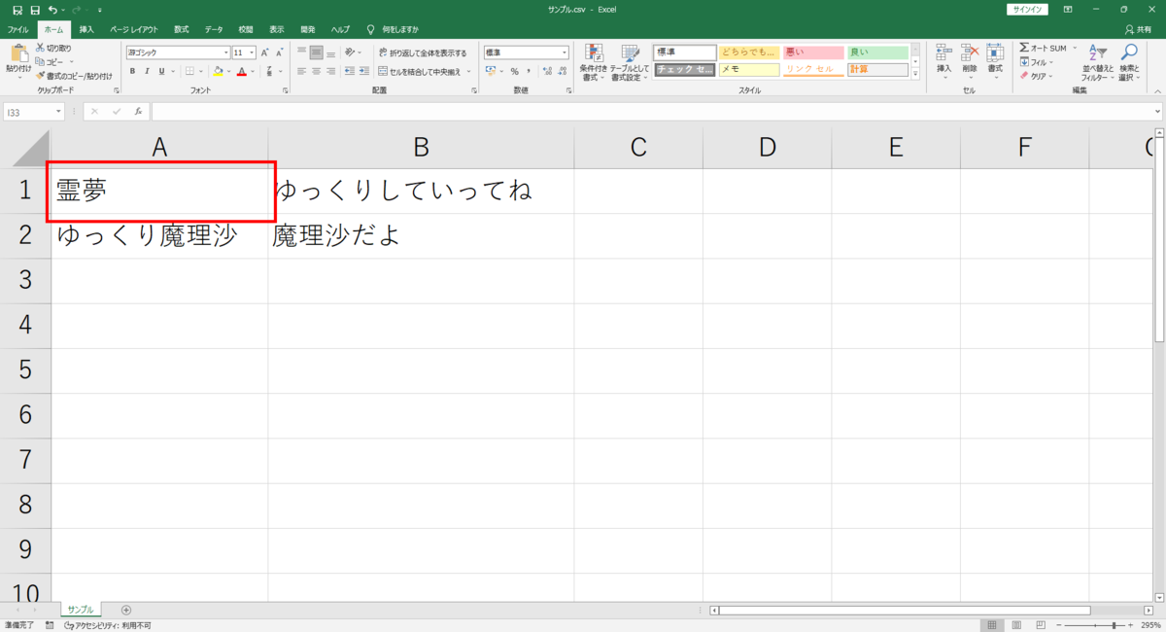Screen dimensions: 1166x632
Task: Toggle italic formatting
Action: click(147, 71)
